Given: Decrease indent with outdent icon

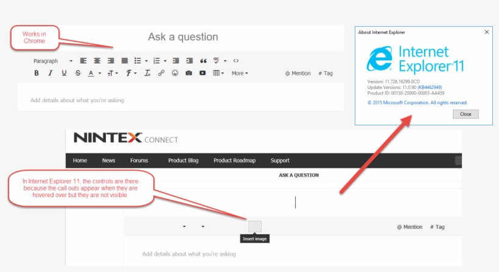Looking at the screenshot, I should (x=176, y=61).
